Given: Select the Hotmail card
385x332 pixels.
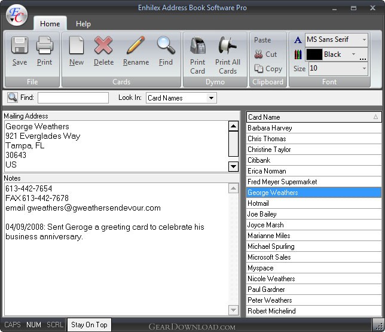Looking at the screenshot, I should [x=314, y=203].
